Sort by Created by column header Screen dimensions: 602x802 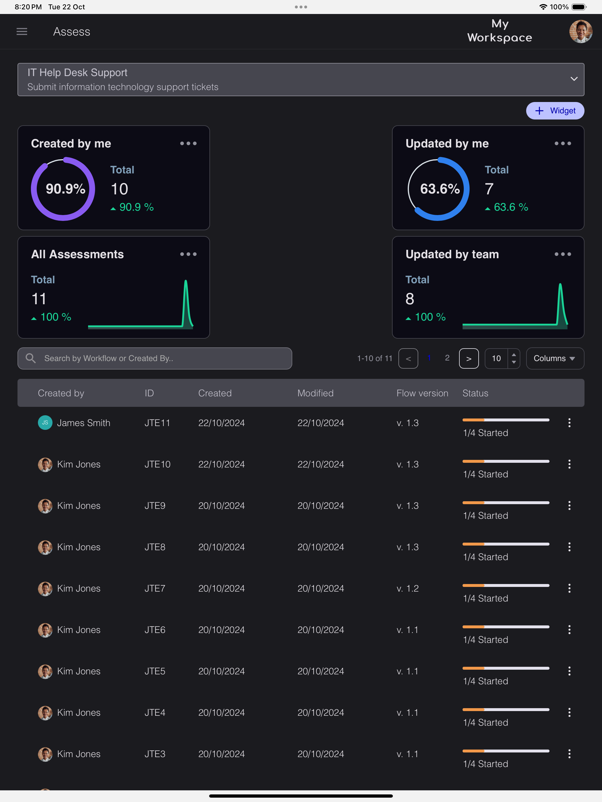pyautogui.click(x=61, y=393)
